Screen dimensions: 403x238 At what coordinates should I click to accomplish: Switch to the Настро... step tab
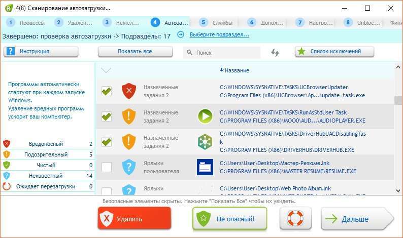(314, 23)
